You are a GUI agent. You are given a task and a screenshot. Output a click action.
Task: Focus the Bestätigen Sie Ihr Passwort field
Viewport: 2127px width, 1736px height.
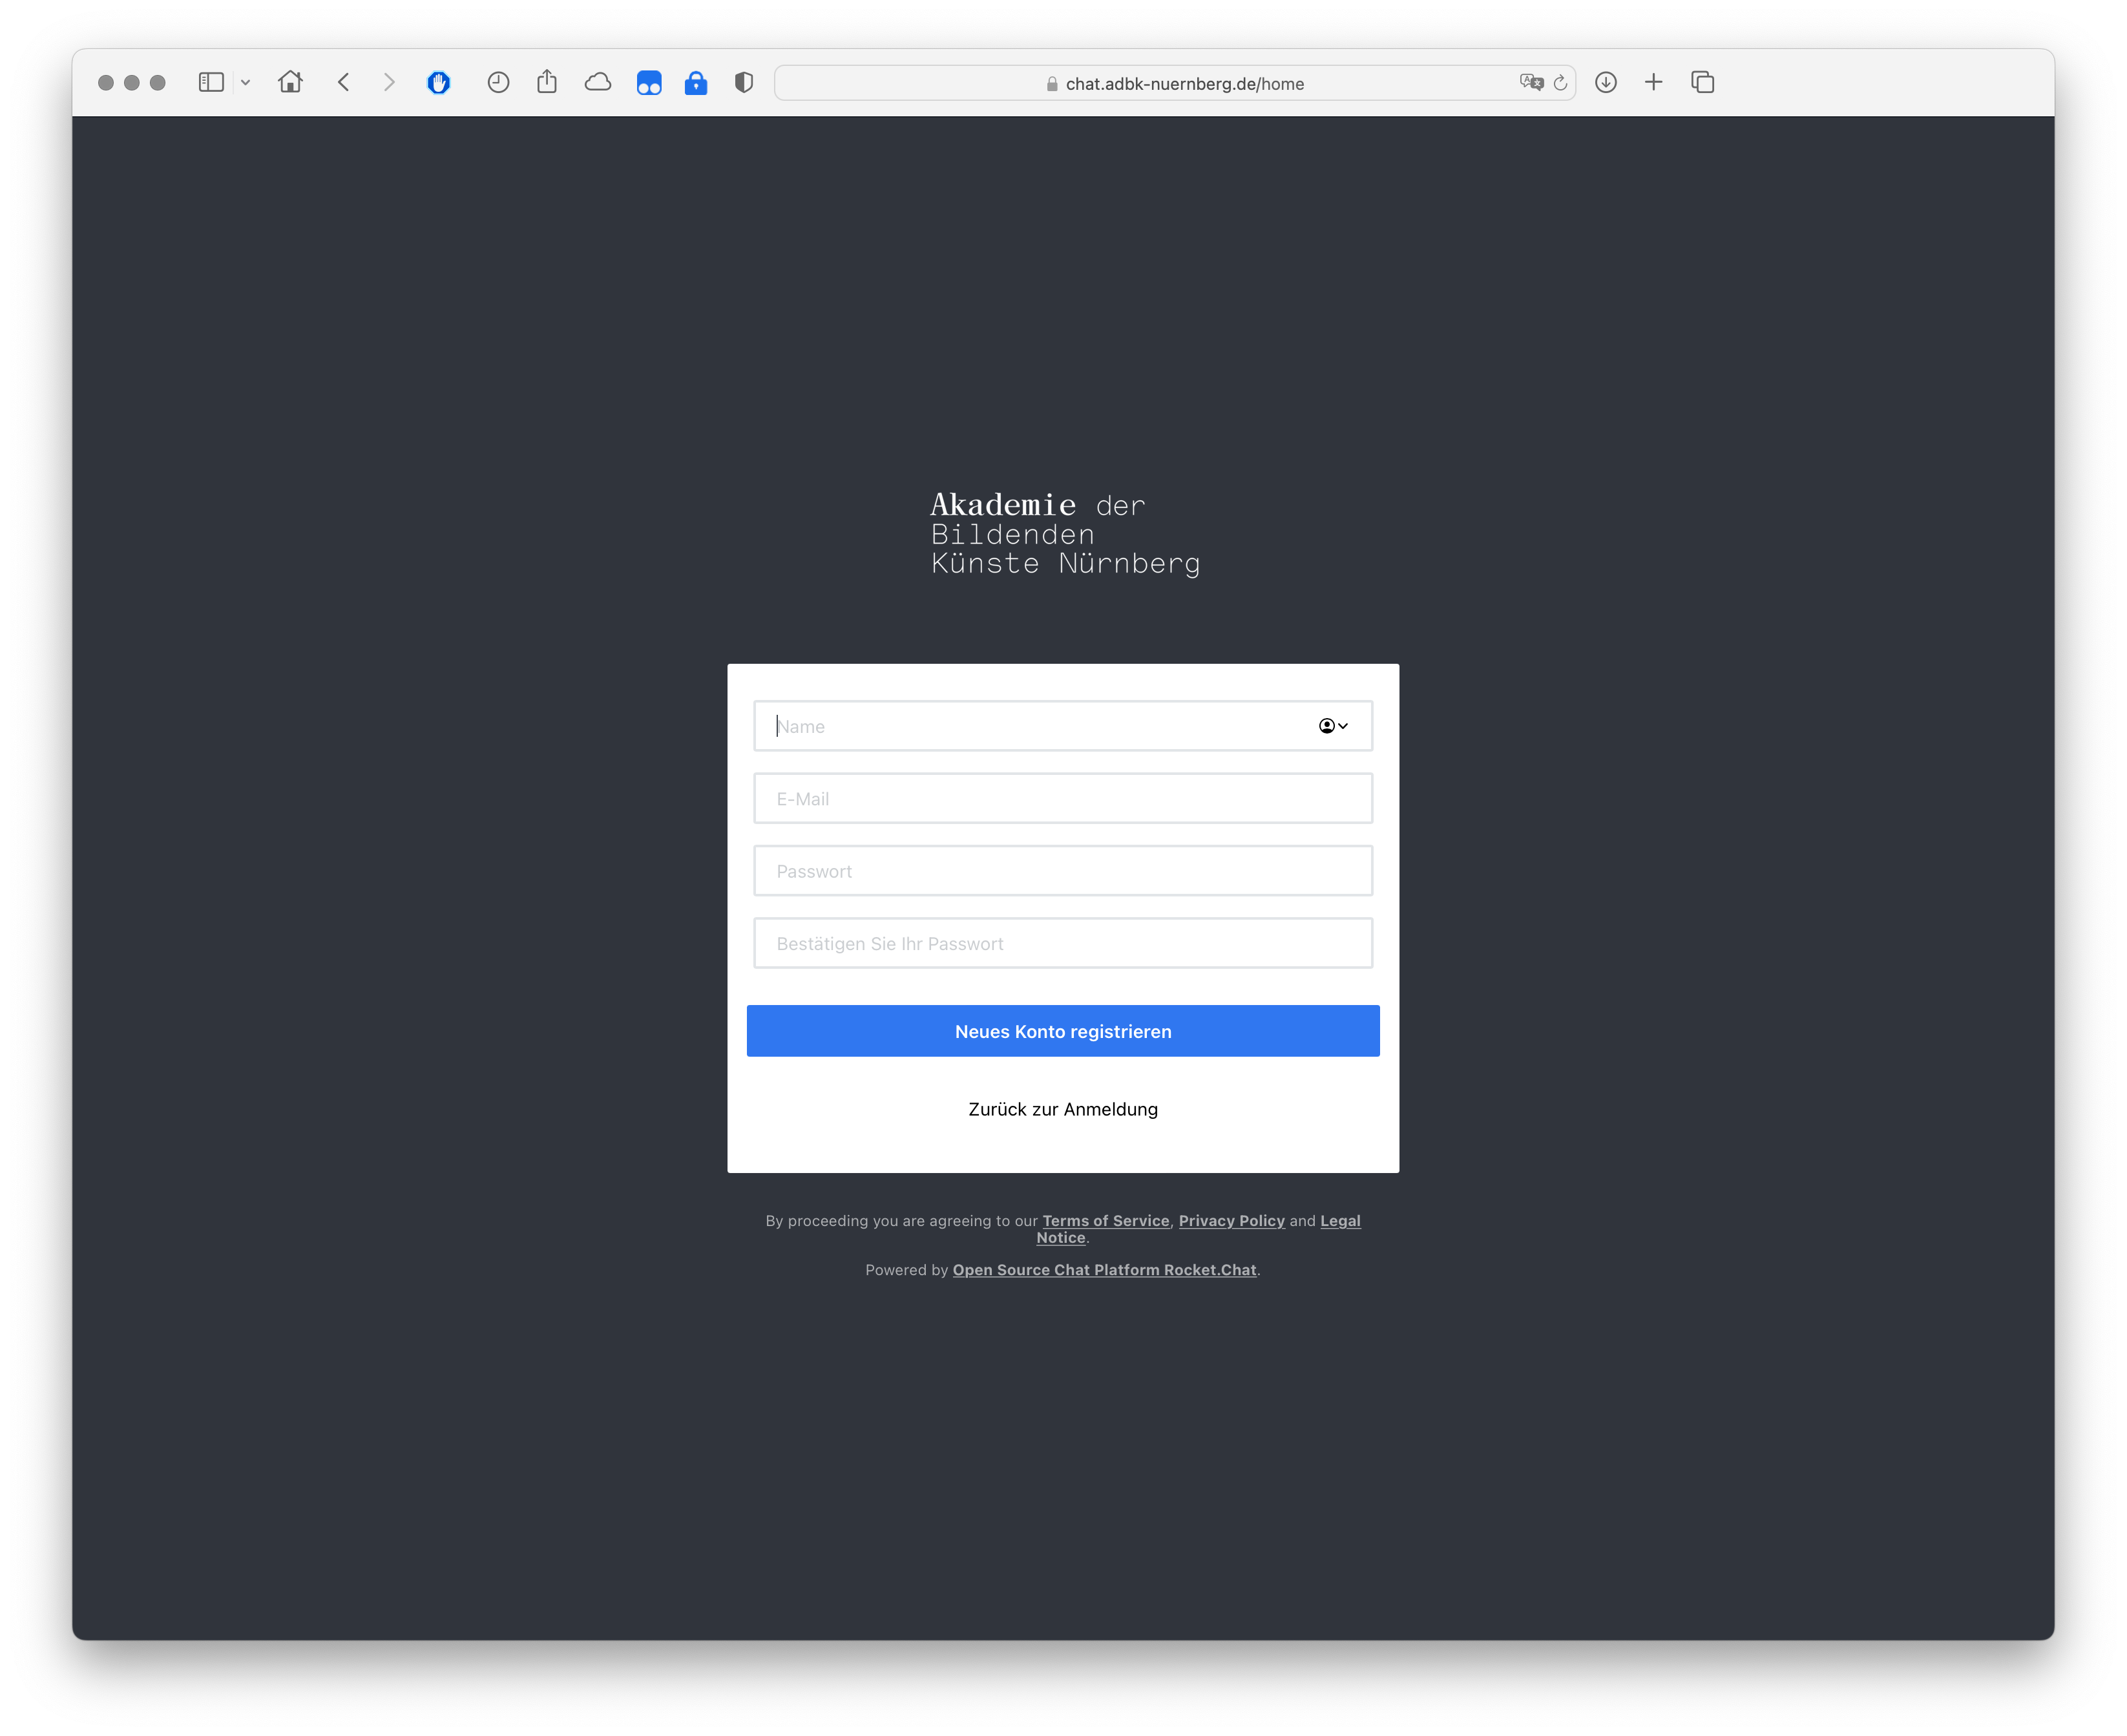(x=1063, y=943)
